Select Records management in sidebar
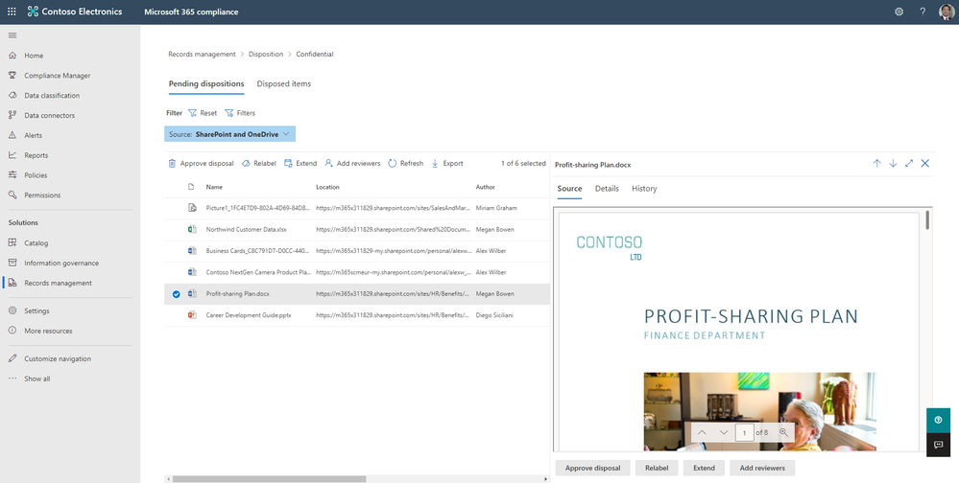 tap(59, 283)
